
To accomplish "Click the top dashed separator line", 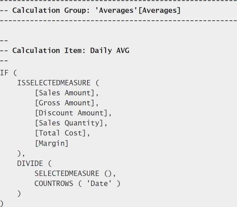I will [x=119, y=0].
